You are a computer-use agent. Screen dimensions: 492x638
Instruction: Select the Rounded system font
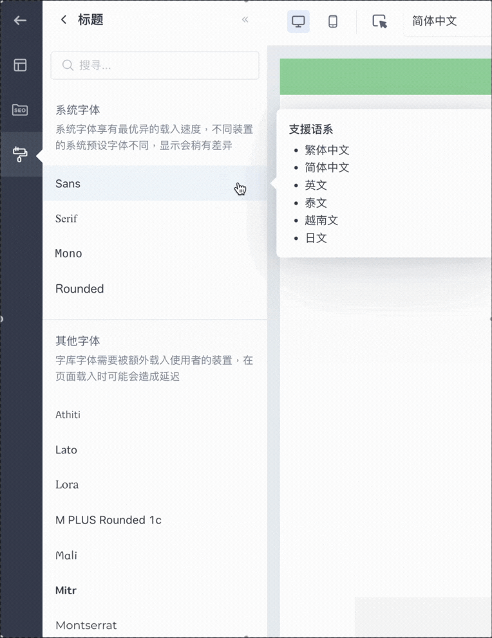[155, 289]
